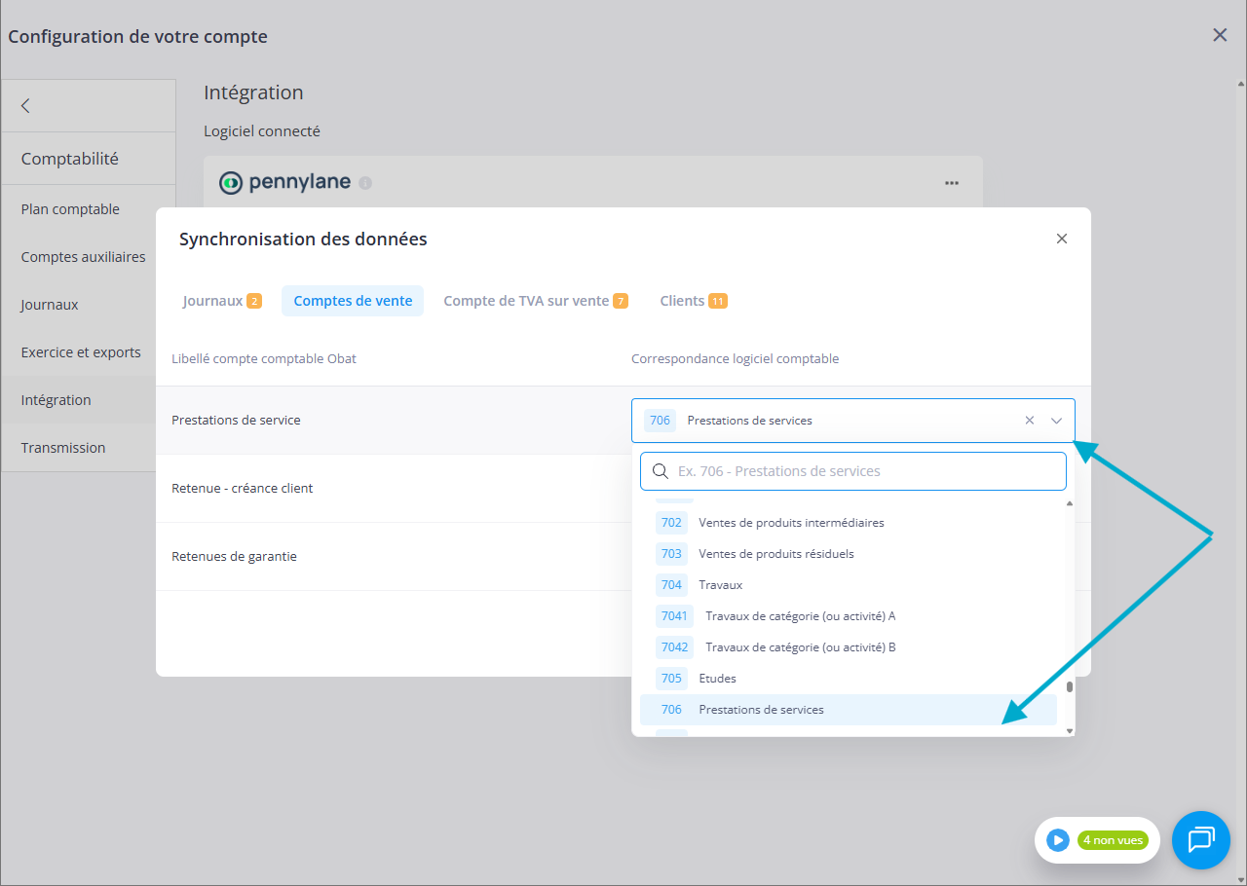This screenshot has width=1247, height=886.
Task: Collapse the Prestations de service dropdown chevron
Action: pos(1057,421)
